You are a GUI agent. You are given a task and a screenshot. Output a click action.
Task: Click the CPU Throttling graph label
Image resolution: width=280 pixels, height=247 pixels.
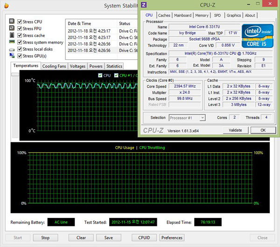tap(152, 148)
